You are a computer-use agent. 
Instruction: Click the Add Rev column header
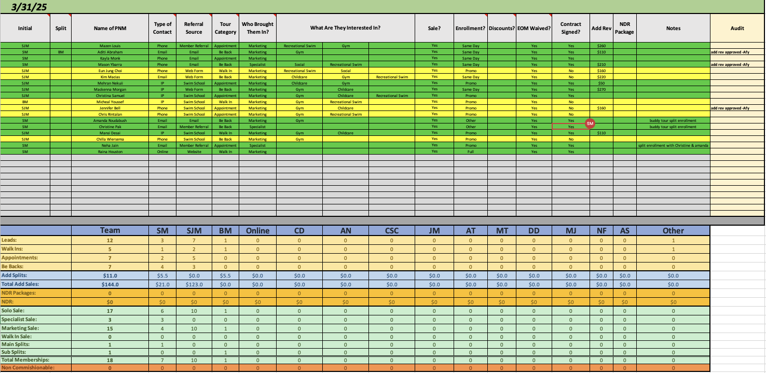[x=601, y=29]
